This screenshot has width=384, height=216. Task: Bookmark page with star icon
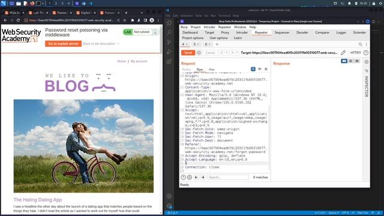125,20
